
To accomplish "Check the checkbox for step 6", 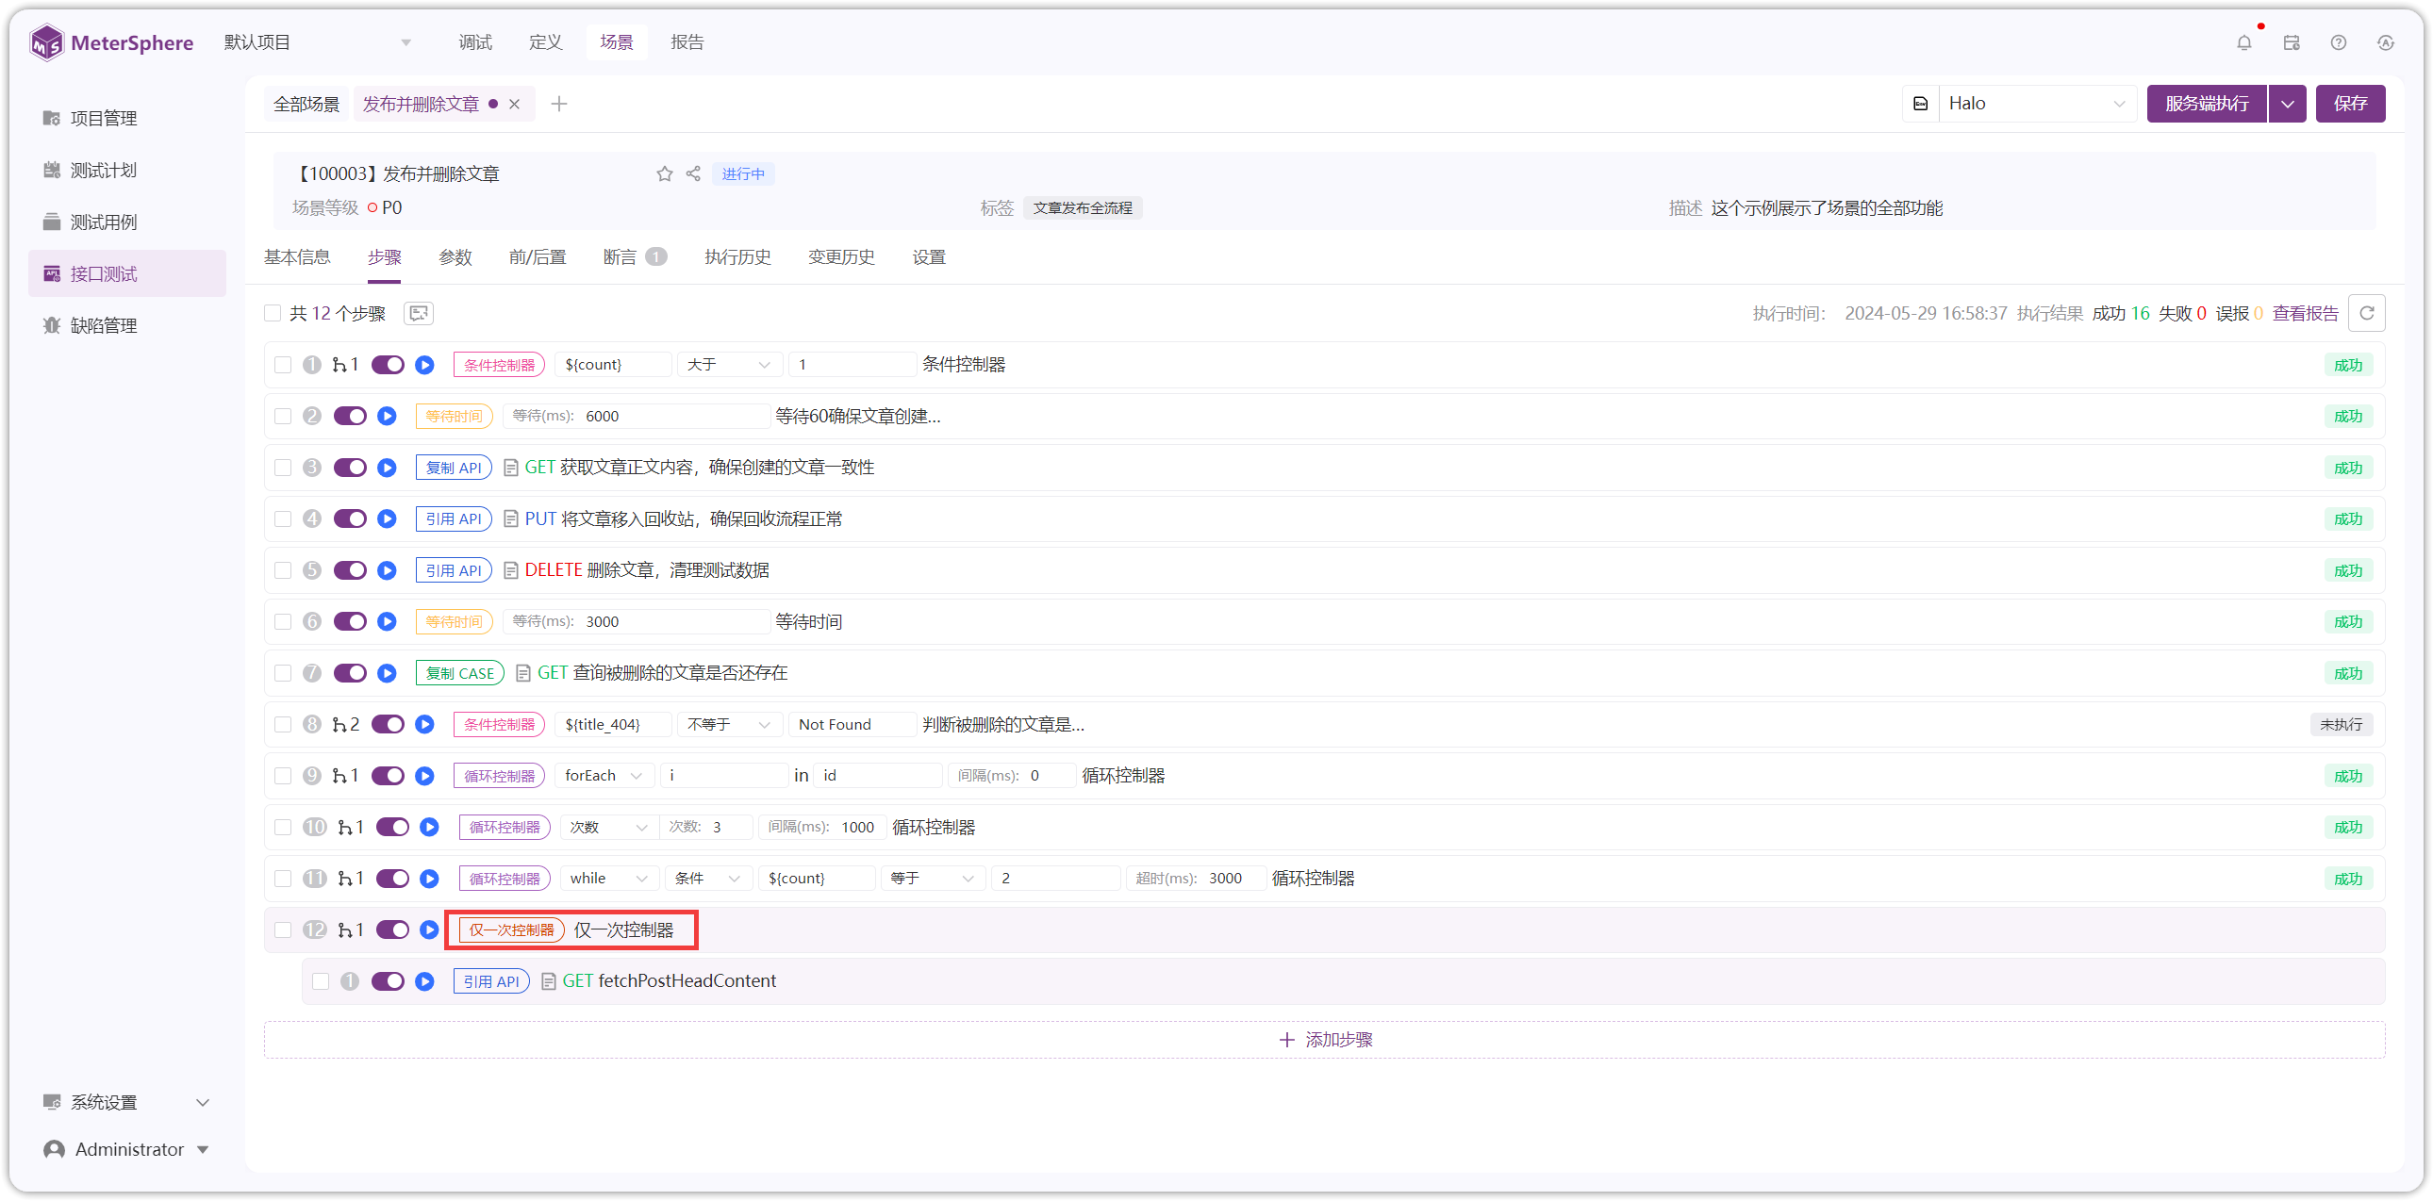I will (283, 621).
